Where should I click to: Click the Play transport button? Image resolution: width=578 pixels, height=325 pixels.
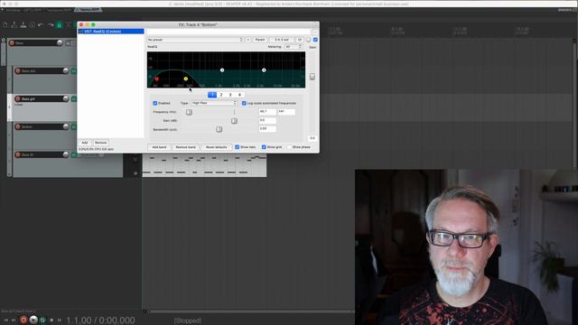pos(33,320)
